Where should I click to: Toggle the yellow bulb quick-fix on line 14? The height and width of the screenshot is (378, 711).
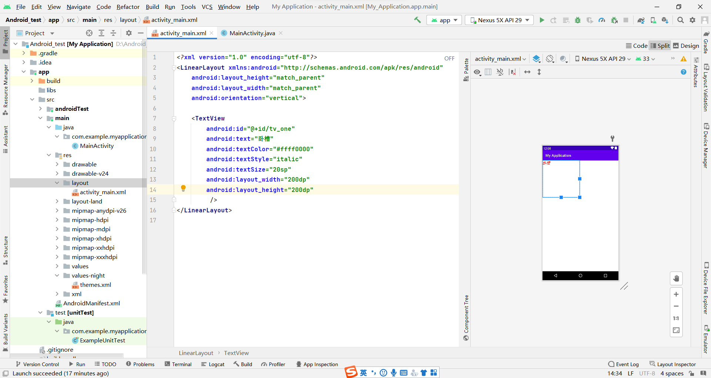[x=183, y=188]
